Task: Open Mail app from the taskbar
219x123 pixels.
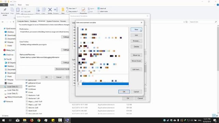Action: point(17,120)
